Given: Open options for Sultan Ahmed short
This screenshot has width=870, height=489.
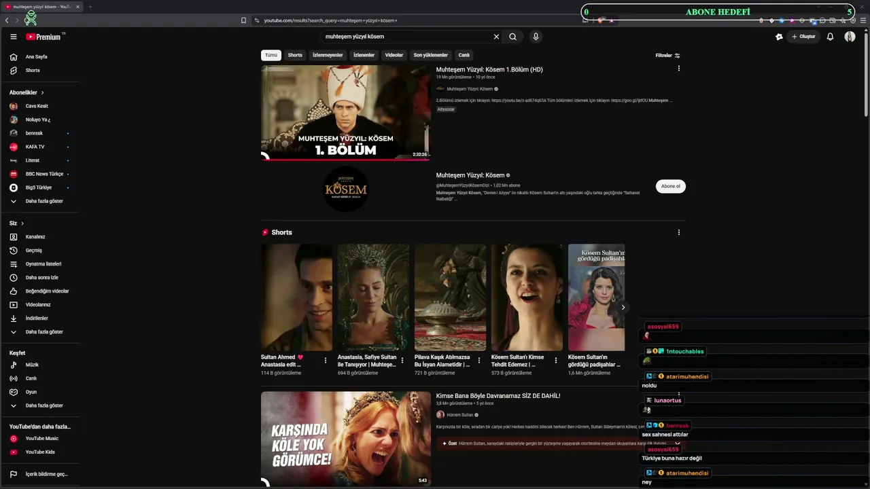Looking at the screenshot, I should 325,361.
